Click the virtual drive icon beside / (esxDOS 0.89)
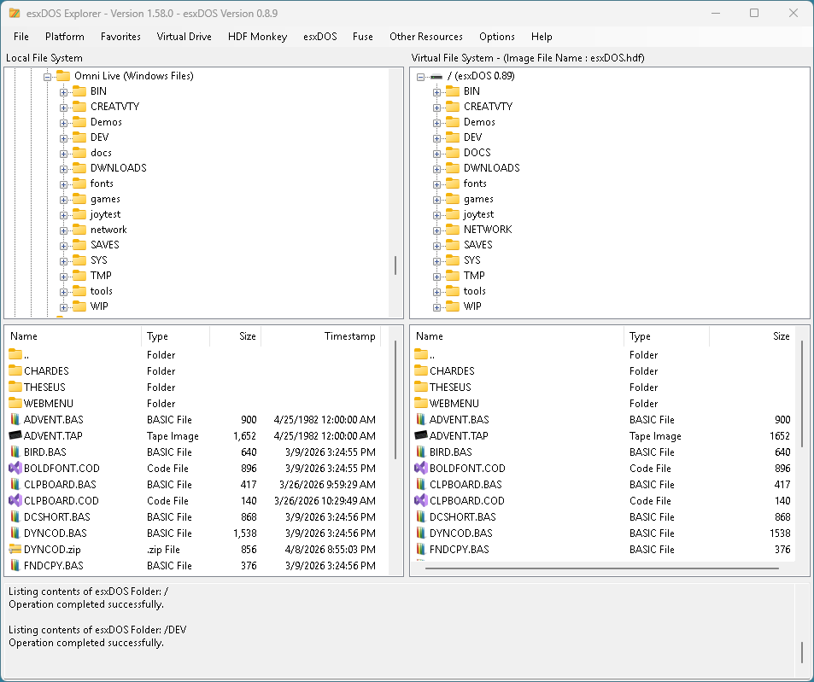This screenshot has width=814, height=682. tap(436, 77)
